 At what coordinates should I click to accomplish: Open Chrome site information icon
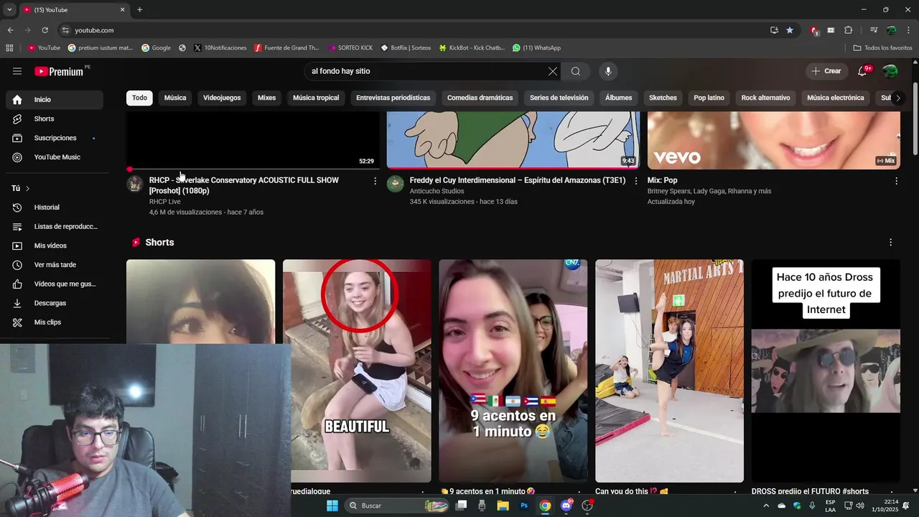[x=65, y=30]
